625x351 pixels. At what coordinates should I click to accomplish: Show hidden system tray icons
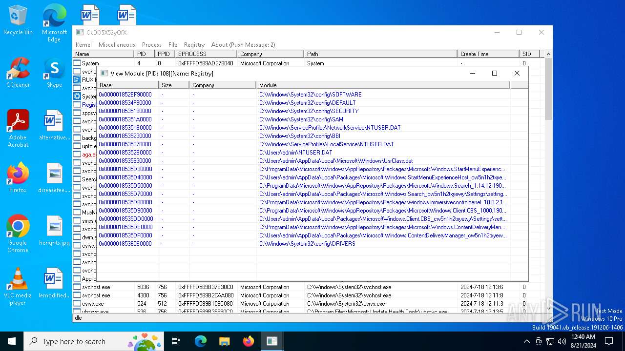[x=526, y=341]
